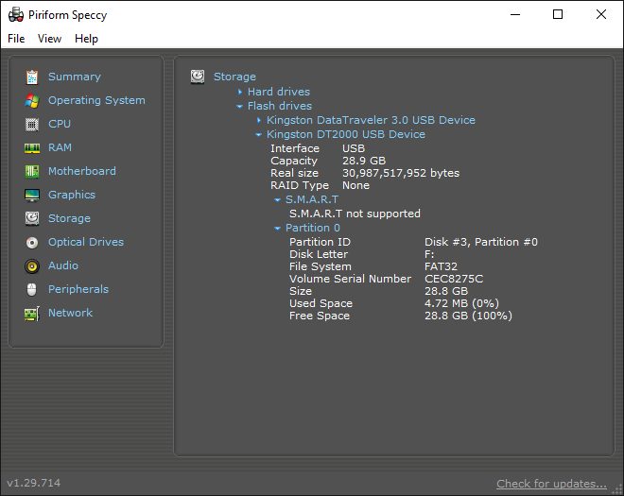Collapse the Kingston DT2000 USB Device node

[x=259, y=135]
